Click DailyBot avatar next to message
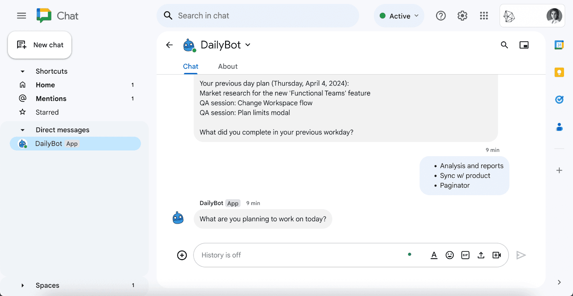The width and height of the screenshot is (573, 296). [x=178, y=218]
